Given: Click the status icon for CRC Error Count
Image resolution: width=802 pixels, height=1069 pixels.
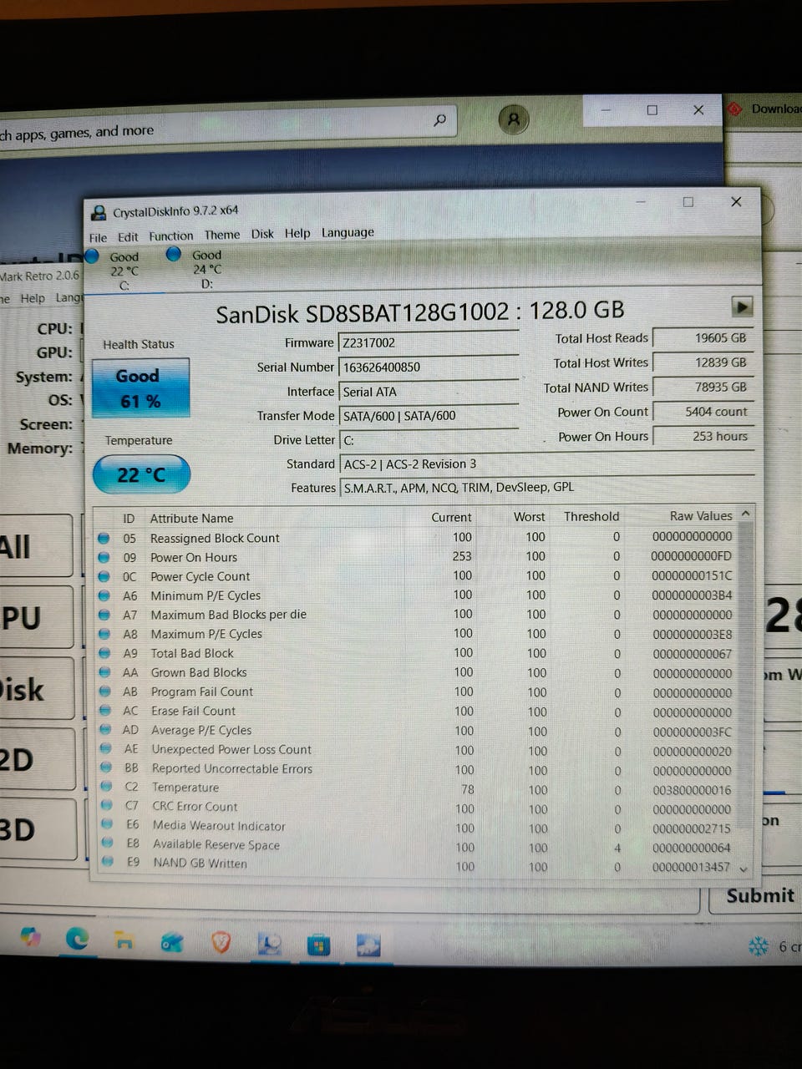Looking at the screenshot, I should click(107, 806).
